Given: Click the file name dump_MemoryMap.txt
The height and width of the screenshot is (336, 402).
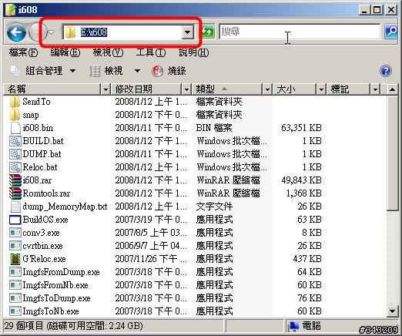Looking at the screenshot, I should (x=65, y=207).
